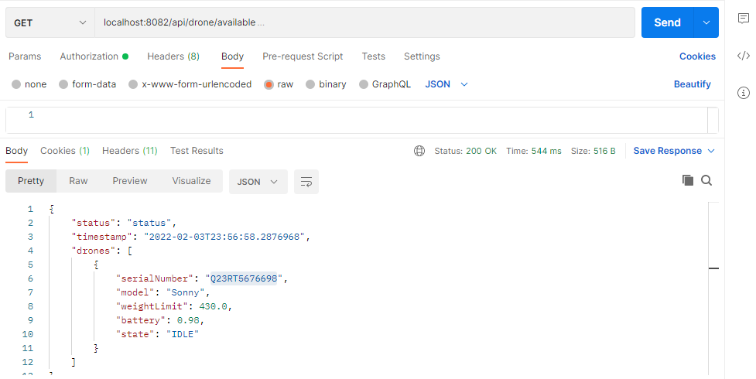The height and width of the screenshot is (379, 756).
Task: Switch to the Params tab
Action: click(x=25, y=56)
